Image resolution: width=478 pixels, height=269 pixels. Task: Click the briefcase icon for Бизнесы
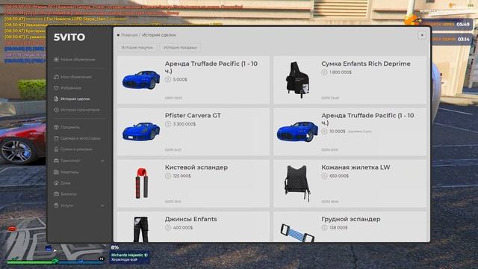pos(56,194)
